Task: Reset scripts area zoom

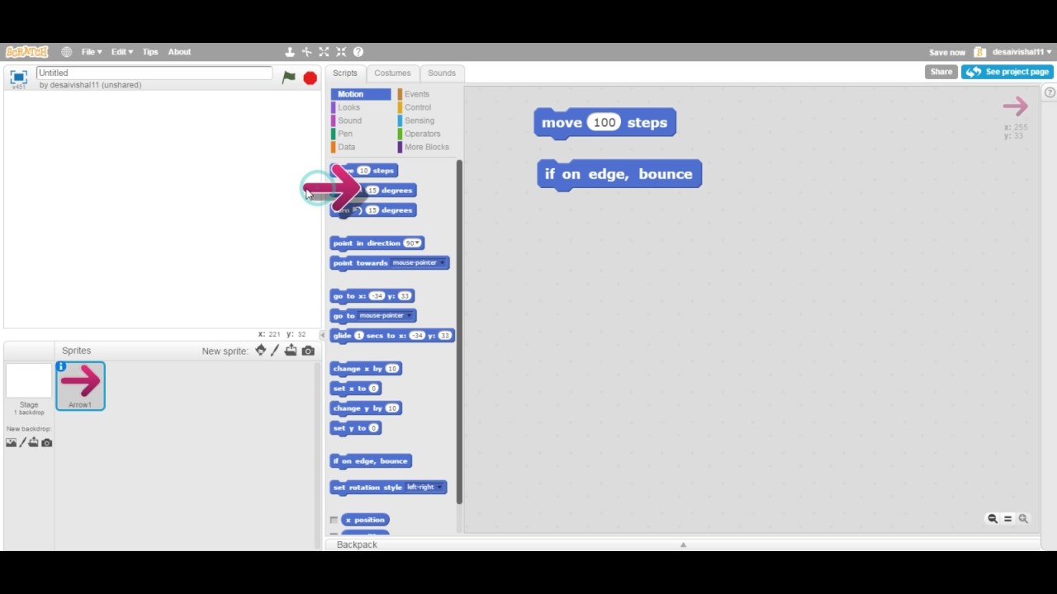Action: coord(1007,519)
